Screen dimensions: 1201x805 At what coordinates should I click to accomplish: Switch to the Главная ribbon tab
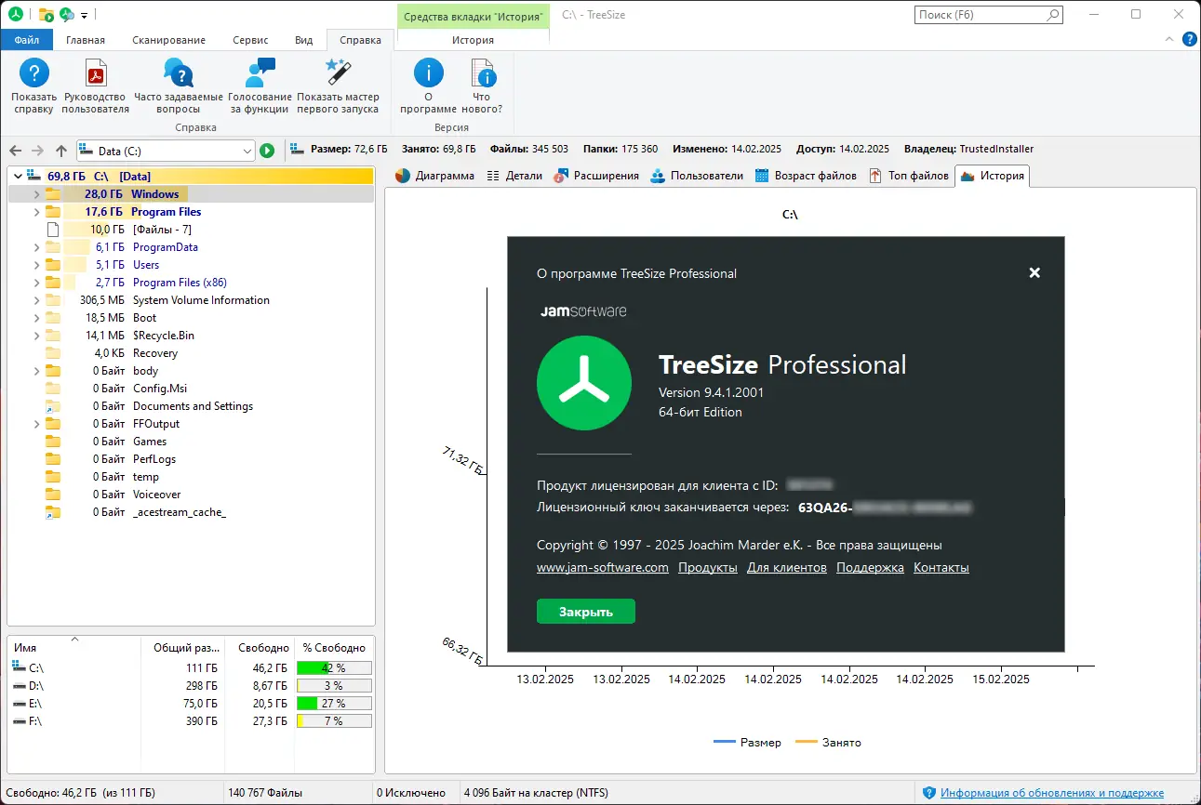point(86,40)
